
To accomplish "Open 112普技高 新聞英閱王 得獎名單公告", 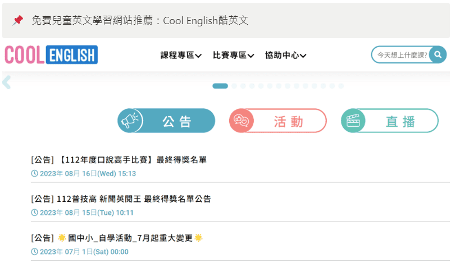I will click(121, 199).
